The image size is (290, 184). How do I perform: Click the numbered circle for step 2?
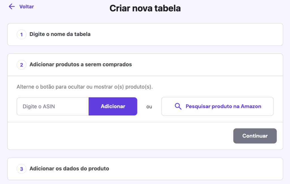tap(22, 65)
